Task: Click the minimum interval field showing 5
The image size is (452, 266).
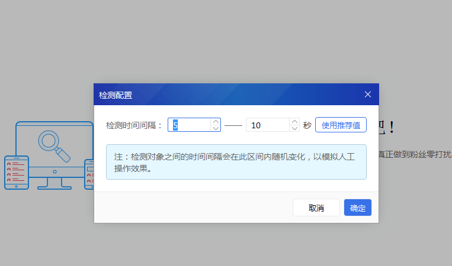Action: coord(190,125)
